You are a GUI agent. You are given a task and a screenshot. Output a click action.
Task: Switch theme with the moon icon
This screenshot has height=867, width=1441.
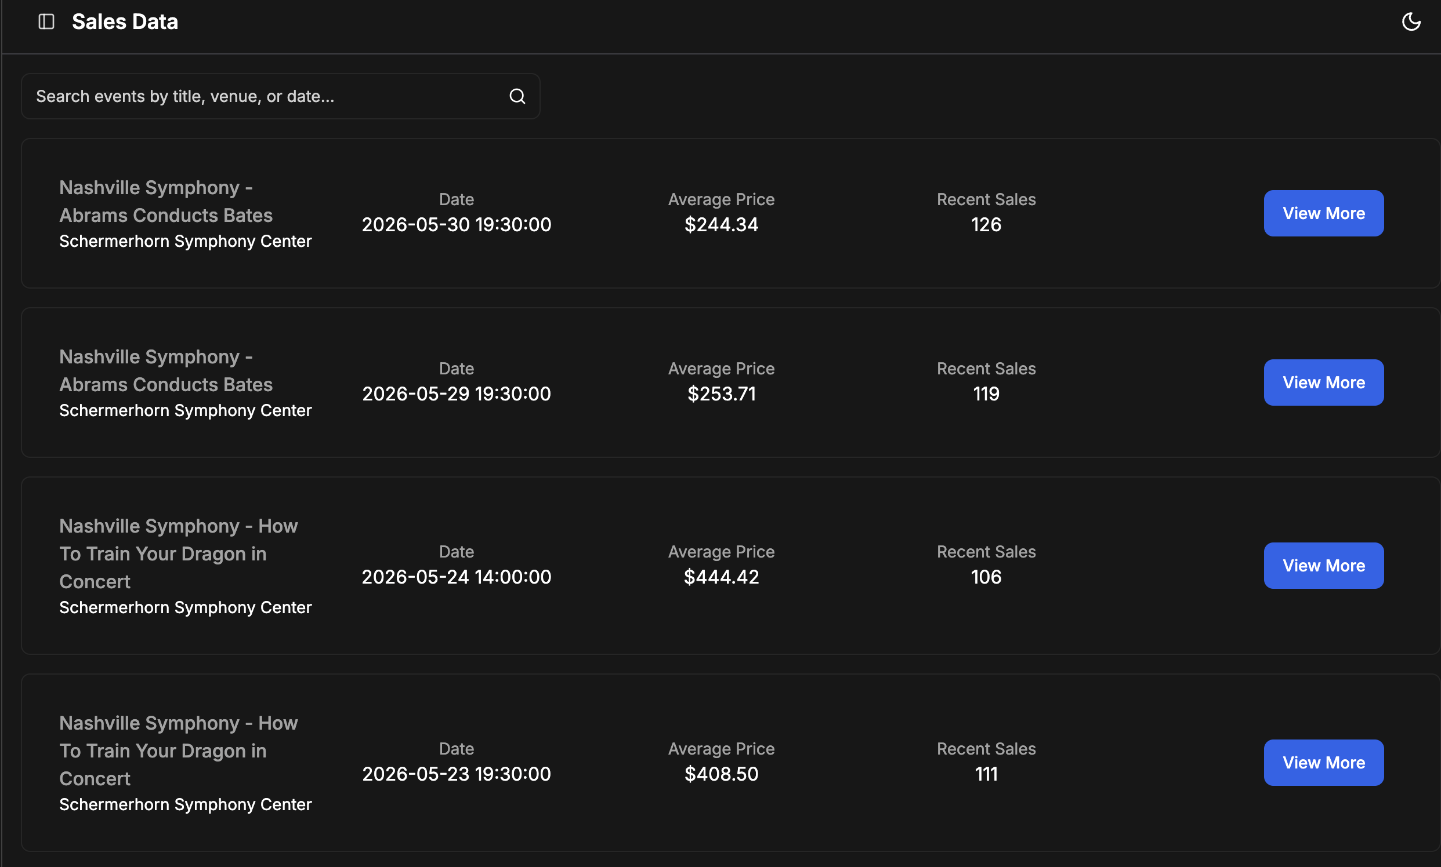click(x=1411, y=21)
